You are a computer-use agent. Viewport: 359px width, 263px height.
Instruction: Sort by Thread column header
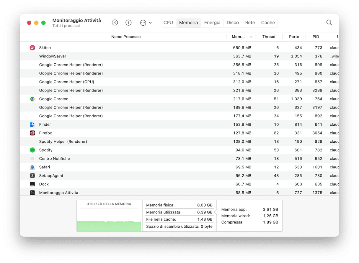click(x=269, y=37)
